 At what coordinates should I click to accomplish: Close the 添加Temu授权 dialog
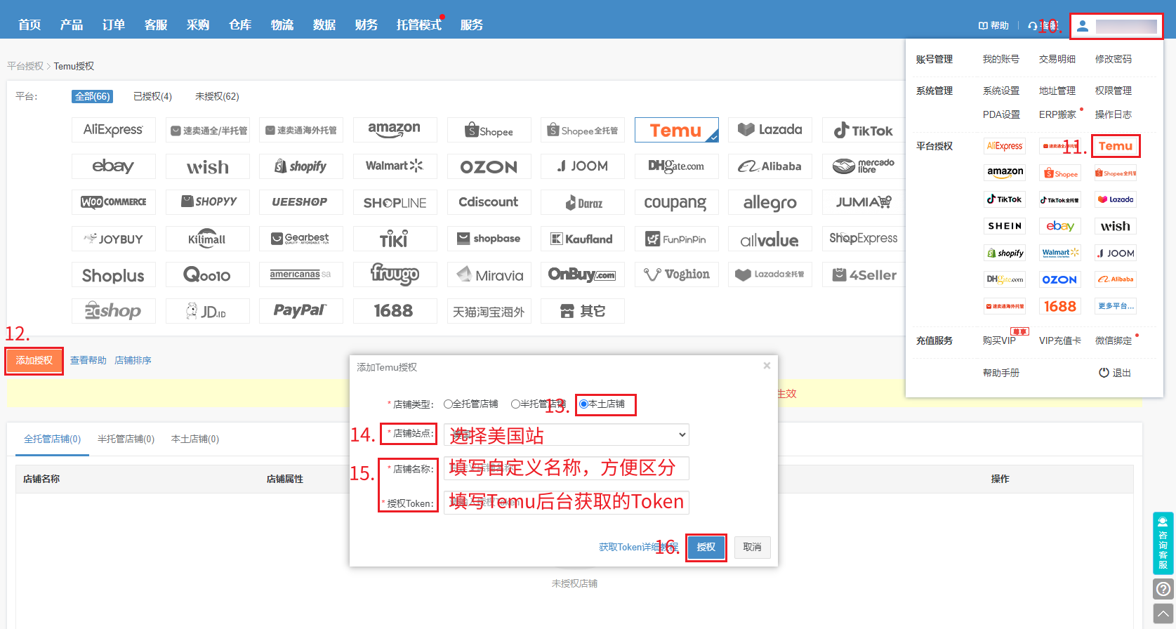coord(767,365)
